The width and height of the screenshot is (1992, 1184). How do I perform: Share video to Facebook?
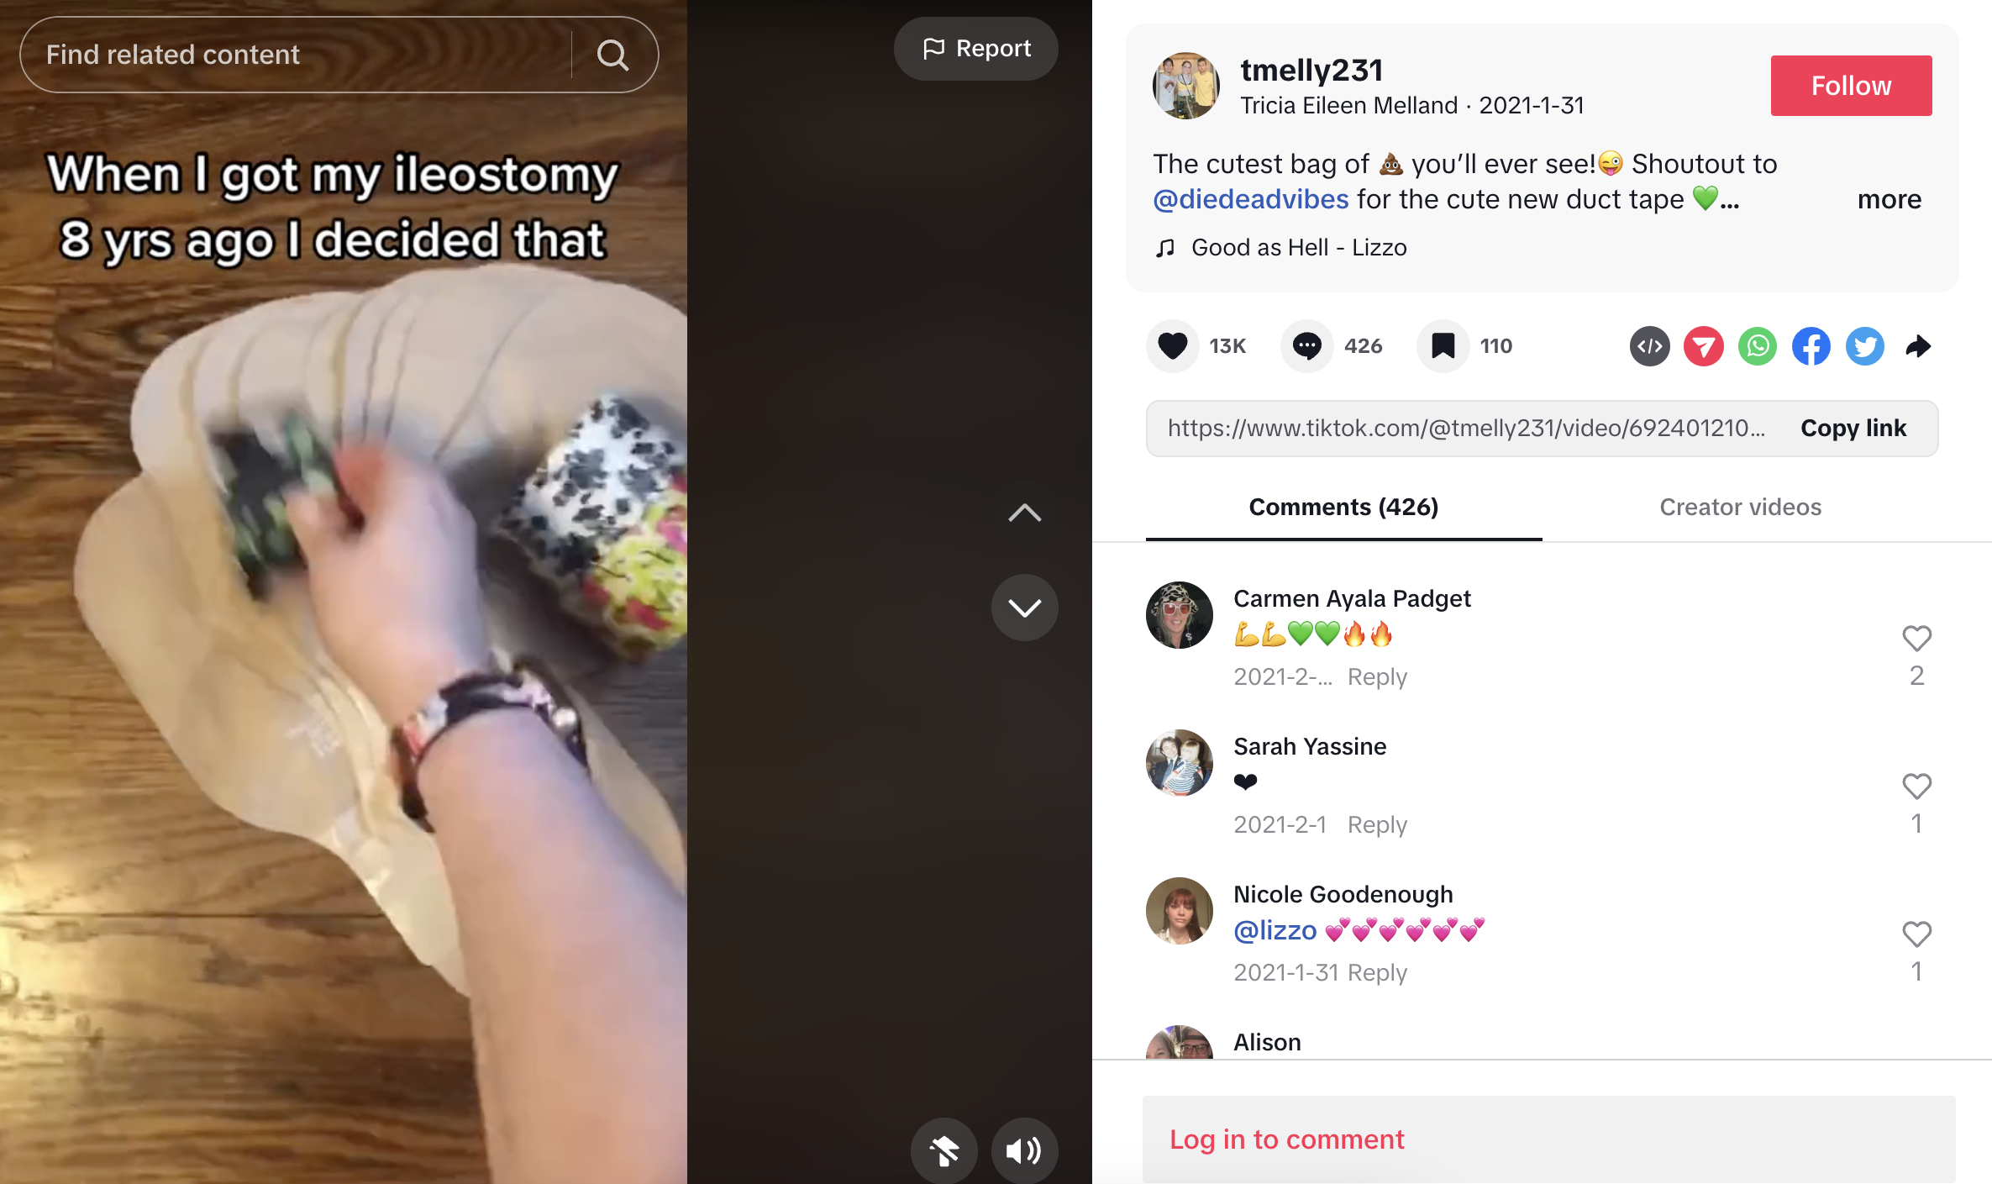[x=1811, y=346]
